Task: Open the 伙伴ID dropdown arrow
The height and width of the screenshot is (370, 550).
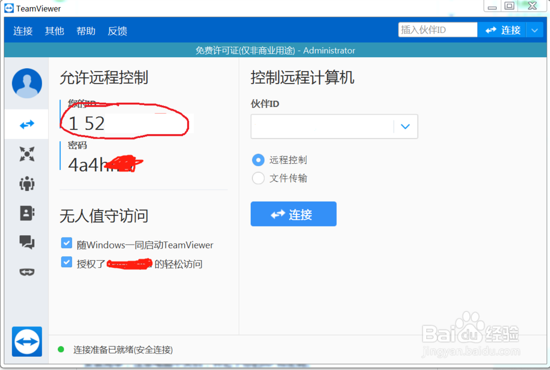Action: pos(405,126)
